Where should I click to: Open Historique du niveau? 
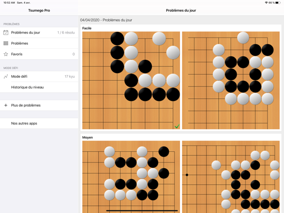point(39,87)
